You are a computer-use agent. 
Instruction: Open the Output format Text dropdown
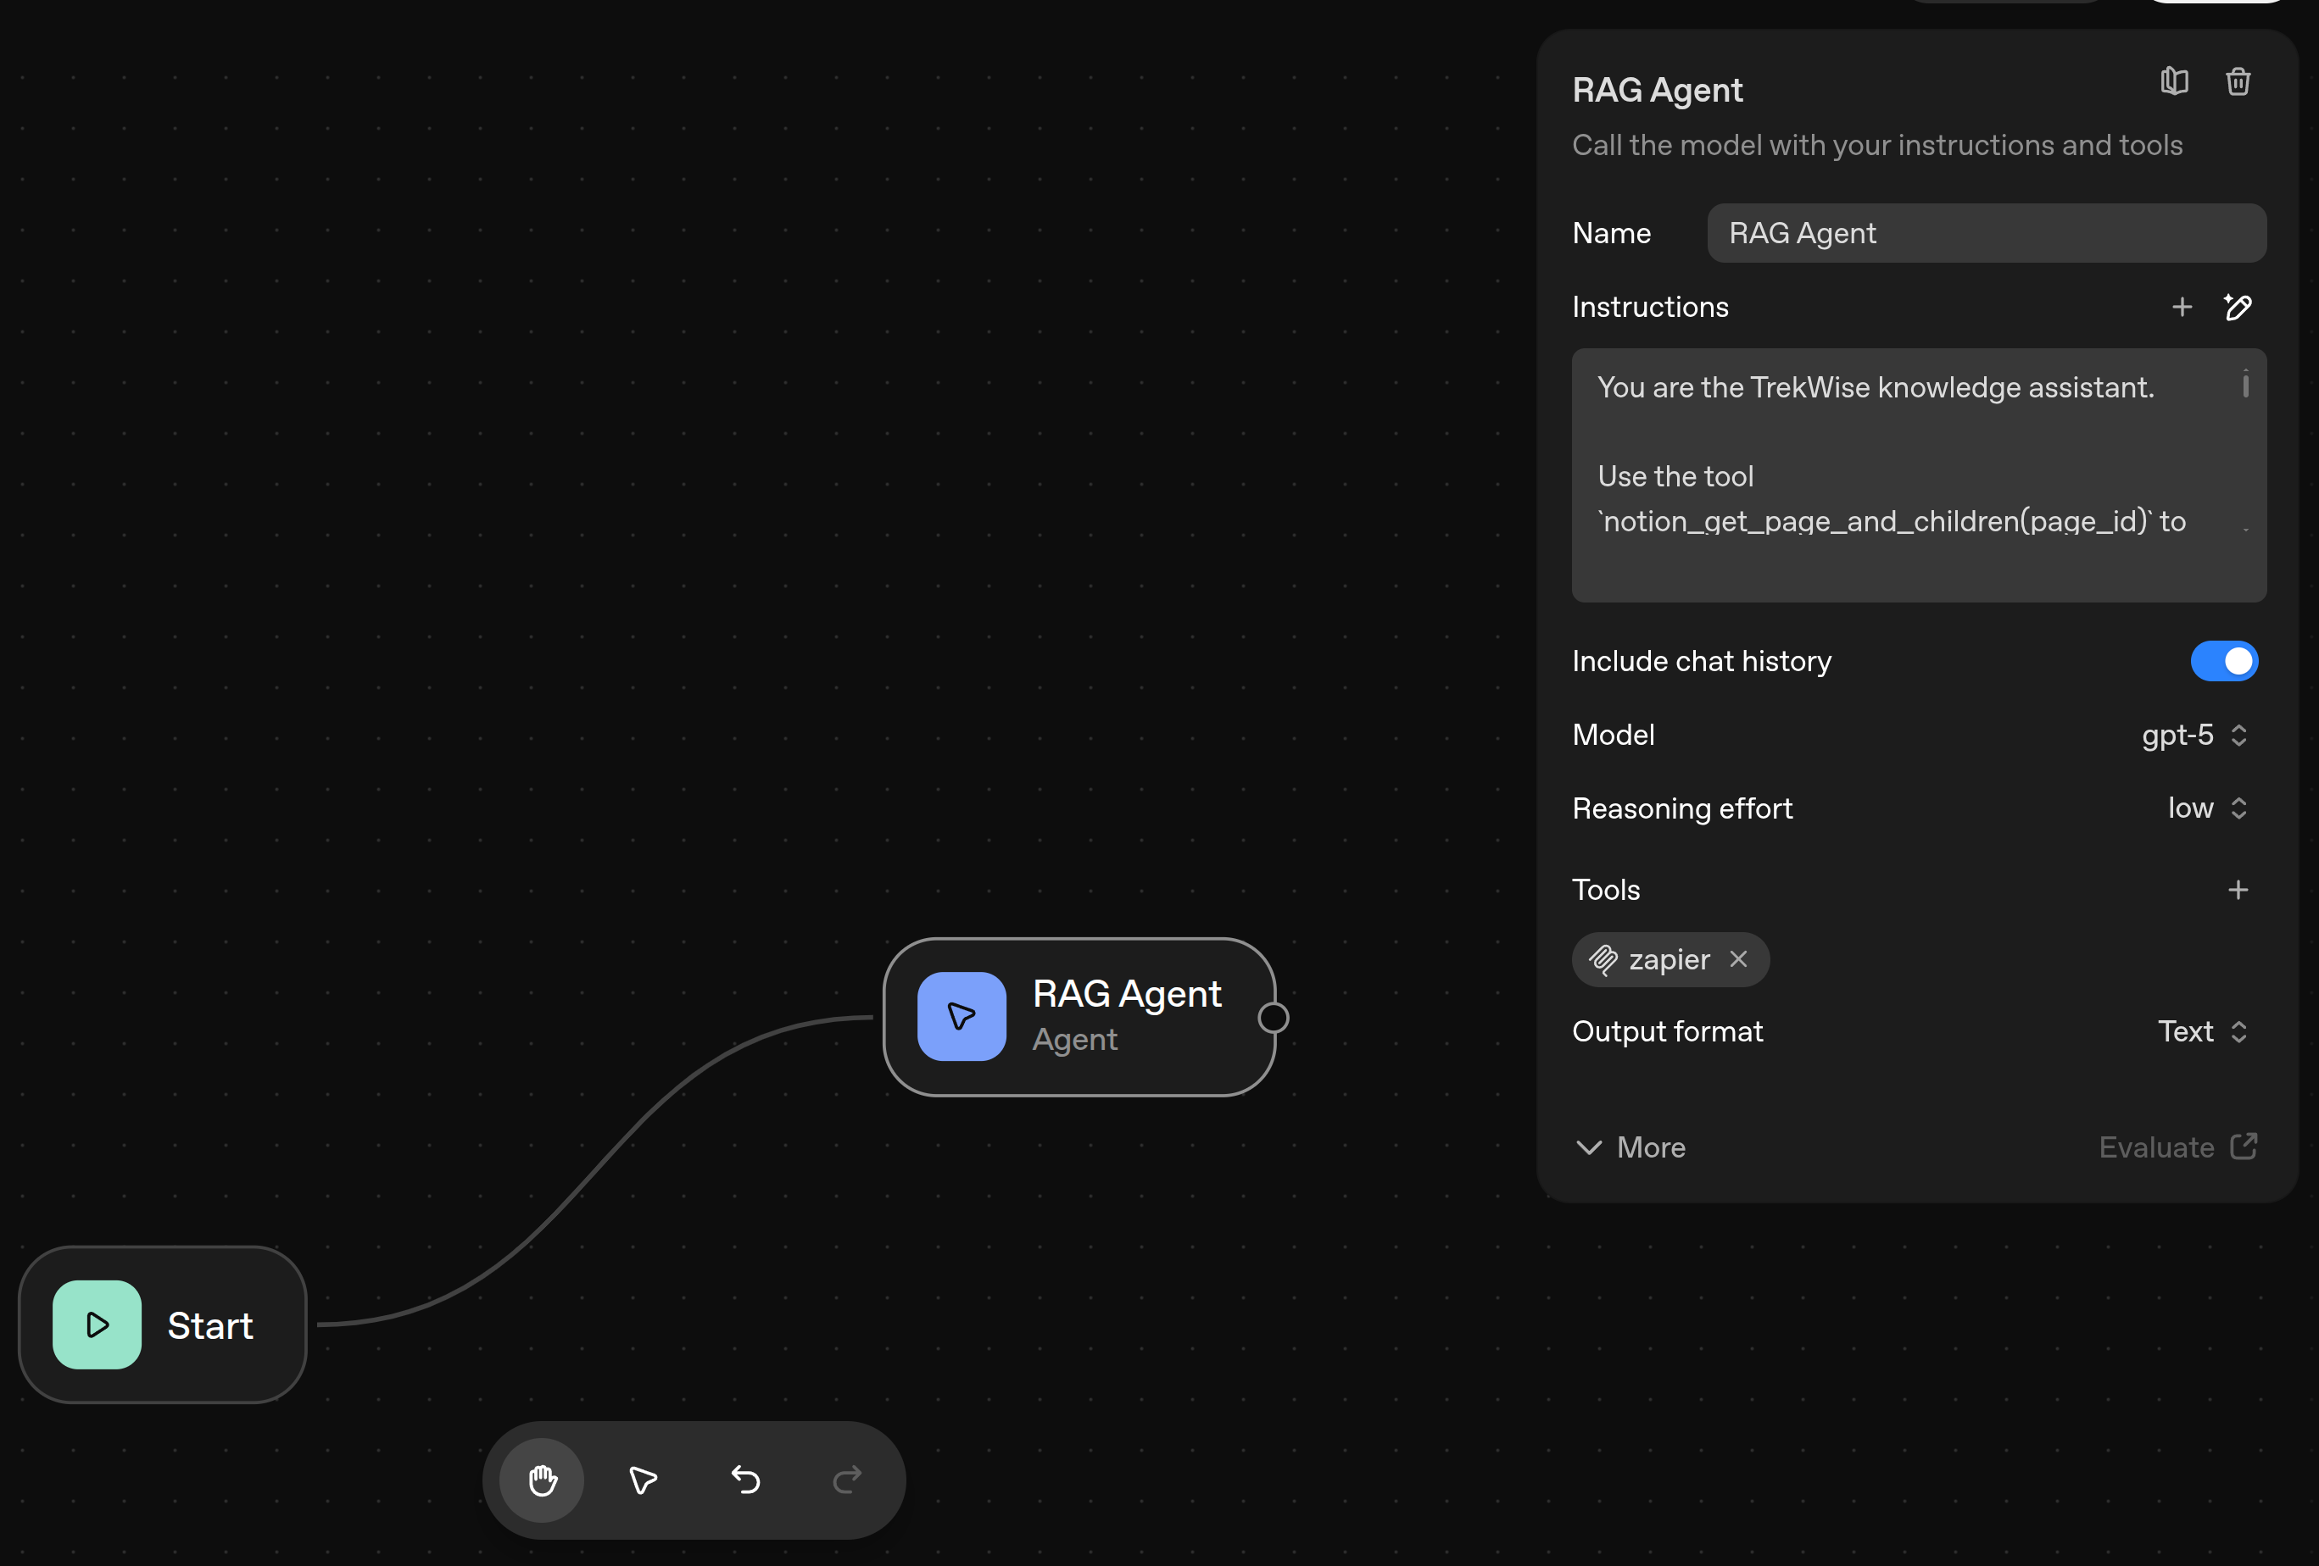(x=2203, y=1031)
